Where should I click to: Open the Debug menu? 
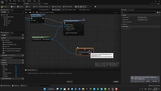pos(24,1)
